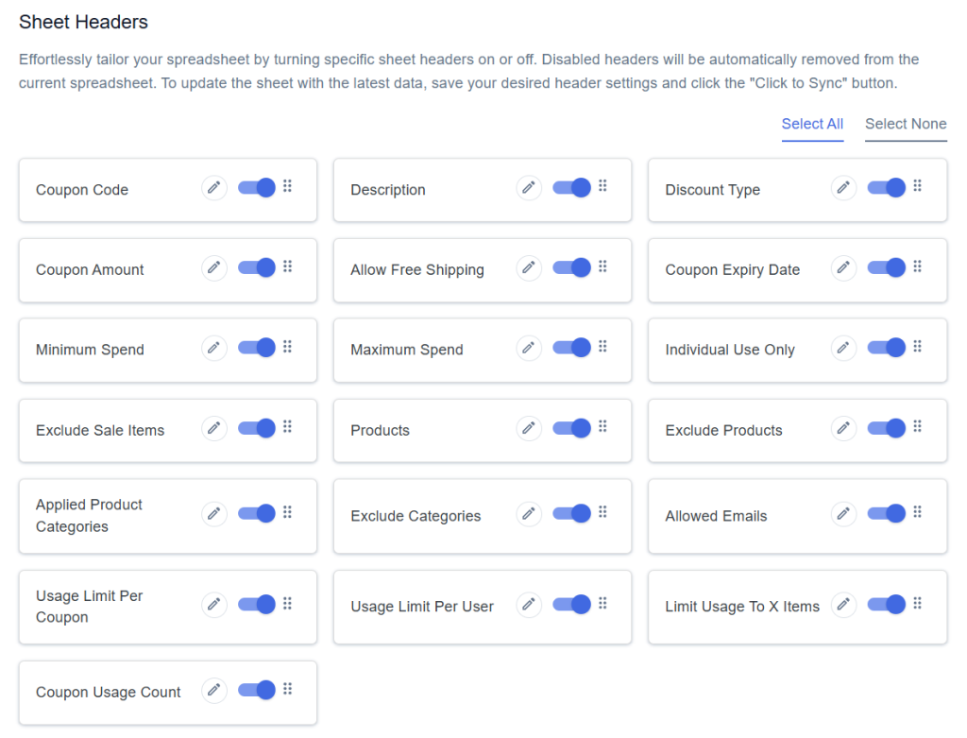Edit Usage Limit Per Coupon header
This screenshot has width=967, height=738.
[214, 604]
